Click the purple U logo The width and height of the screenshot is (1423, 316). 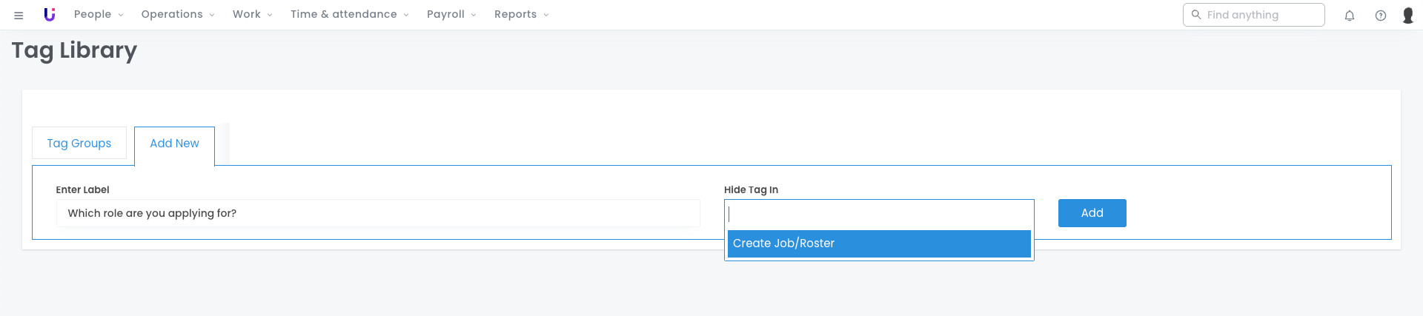click(50, 14)
